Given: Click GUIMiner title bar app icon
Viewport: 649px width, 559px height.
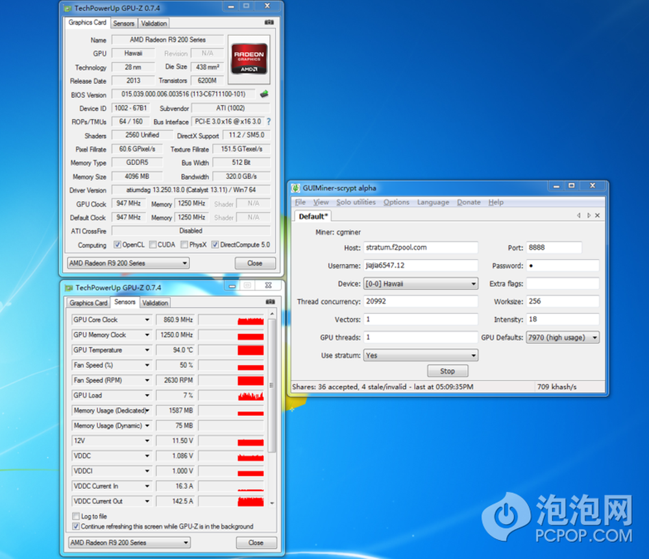Looking at the screenshot, I should [295, 188].
